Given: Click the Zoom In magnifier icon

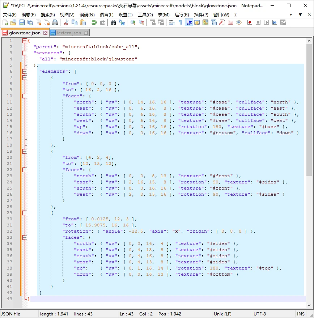Looking at the screenshot, I should (133, 22).
